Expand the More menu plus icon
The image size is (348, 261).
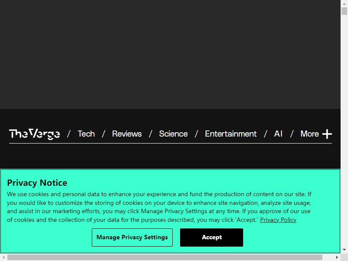327,134
